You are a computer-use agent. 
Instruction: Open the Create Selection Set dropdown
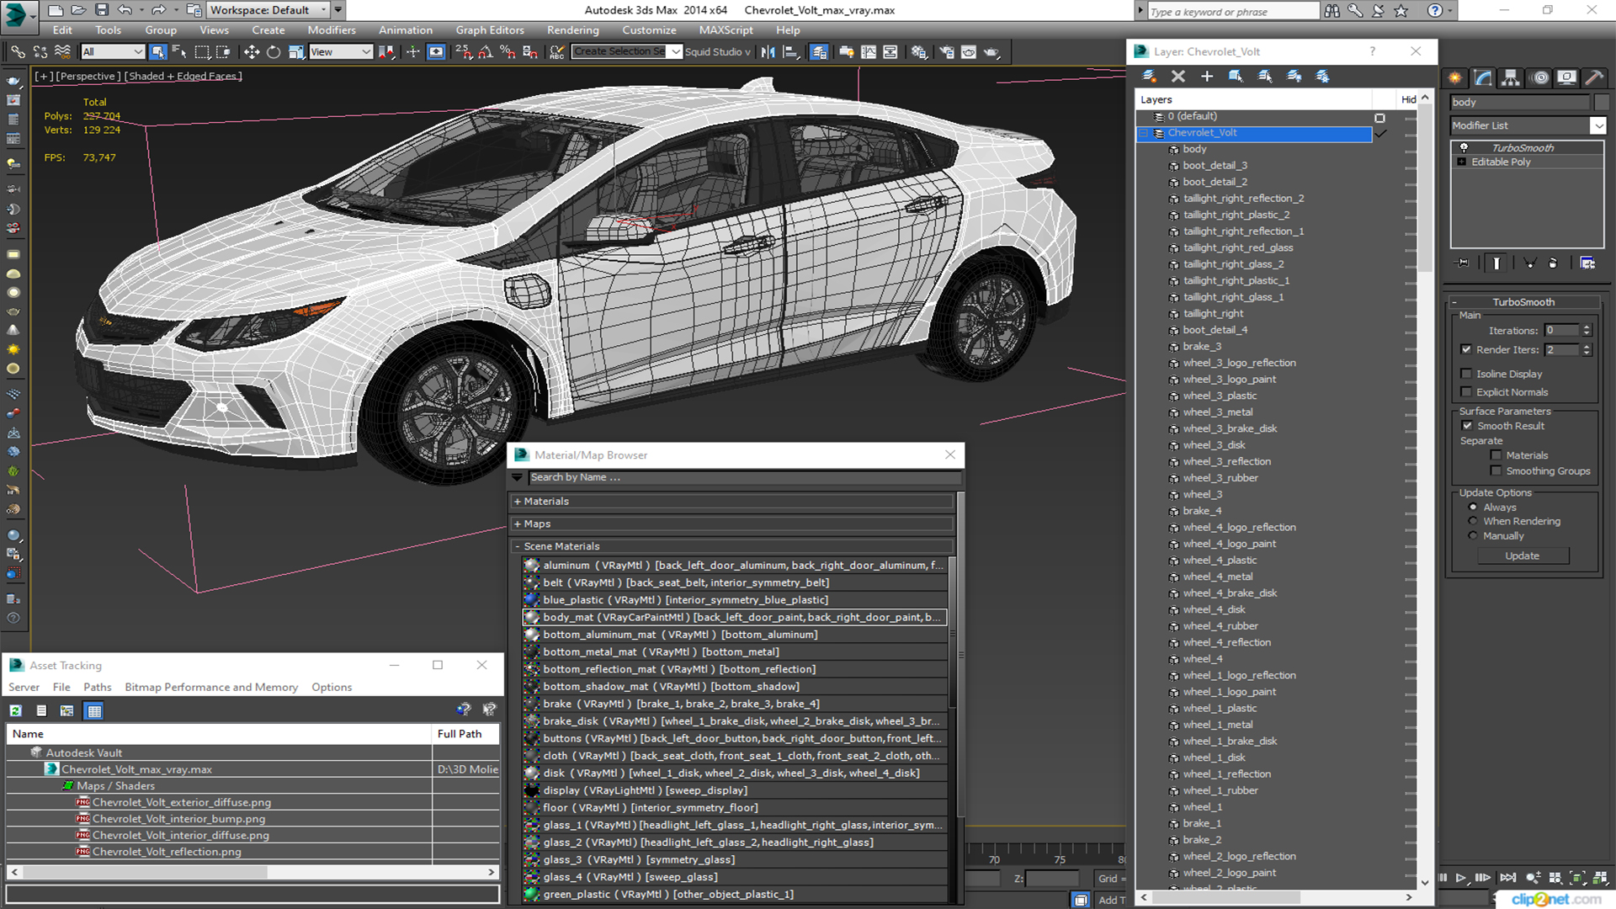[x=675, y=52]
